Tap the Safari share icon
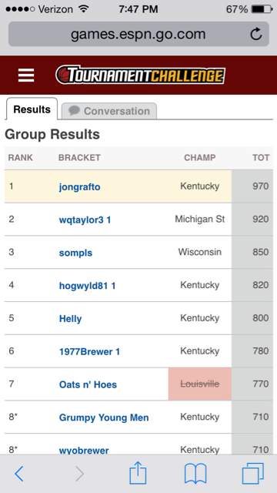The width and height of the screenshot is (277, 493). coord(138,472)
